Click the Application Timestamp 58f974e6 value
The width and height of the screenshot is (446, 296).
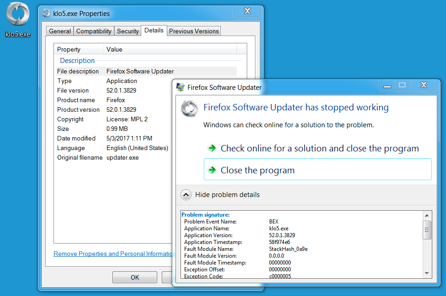click(279, 242)
